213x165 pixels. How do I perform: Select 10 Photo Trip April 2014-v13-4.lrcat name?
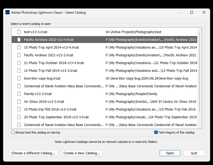coord(51,48)
